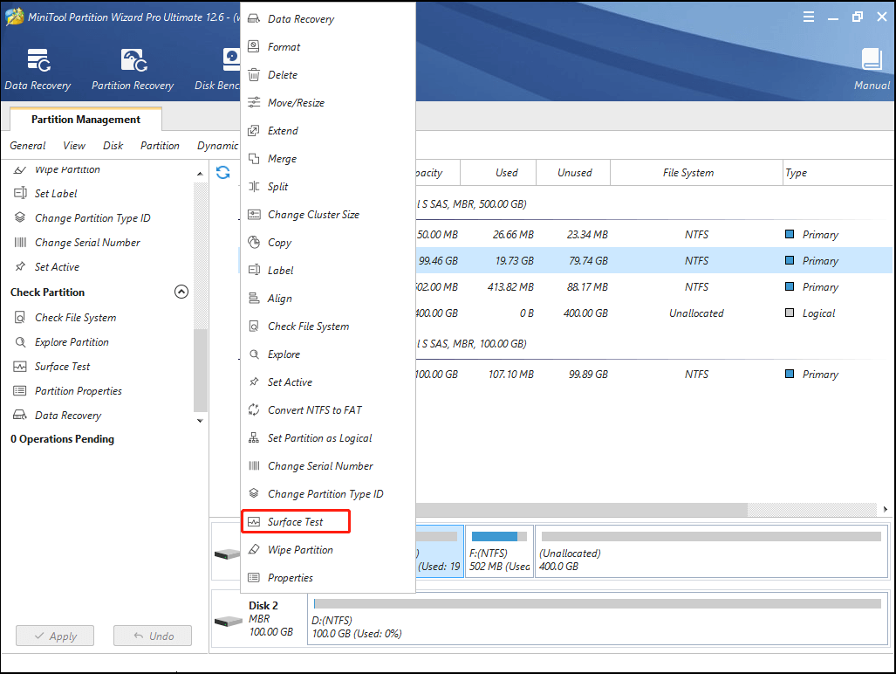Click the Undo button
The image size is (896, 674).
pyautogui.click(x=153, y=636)
